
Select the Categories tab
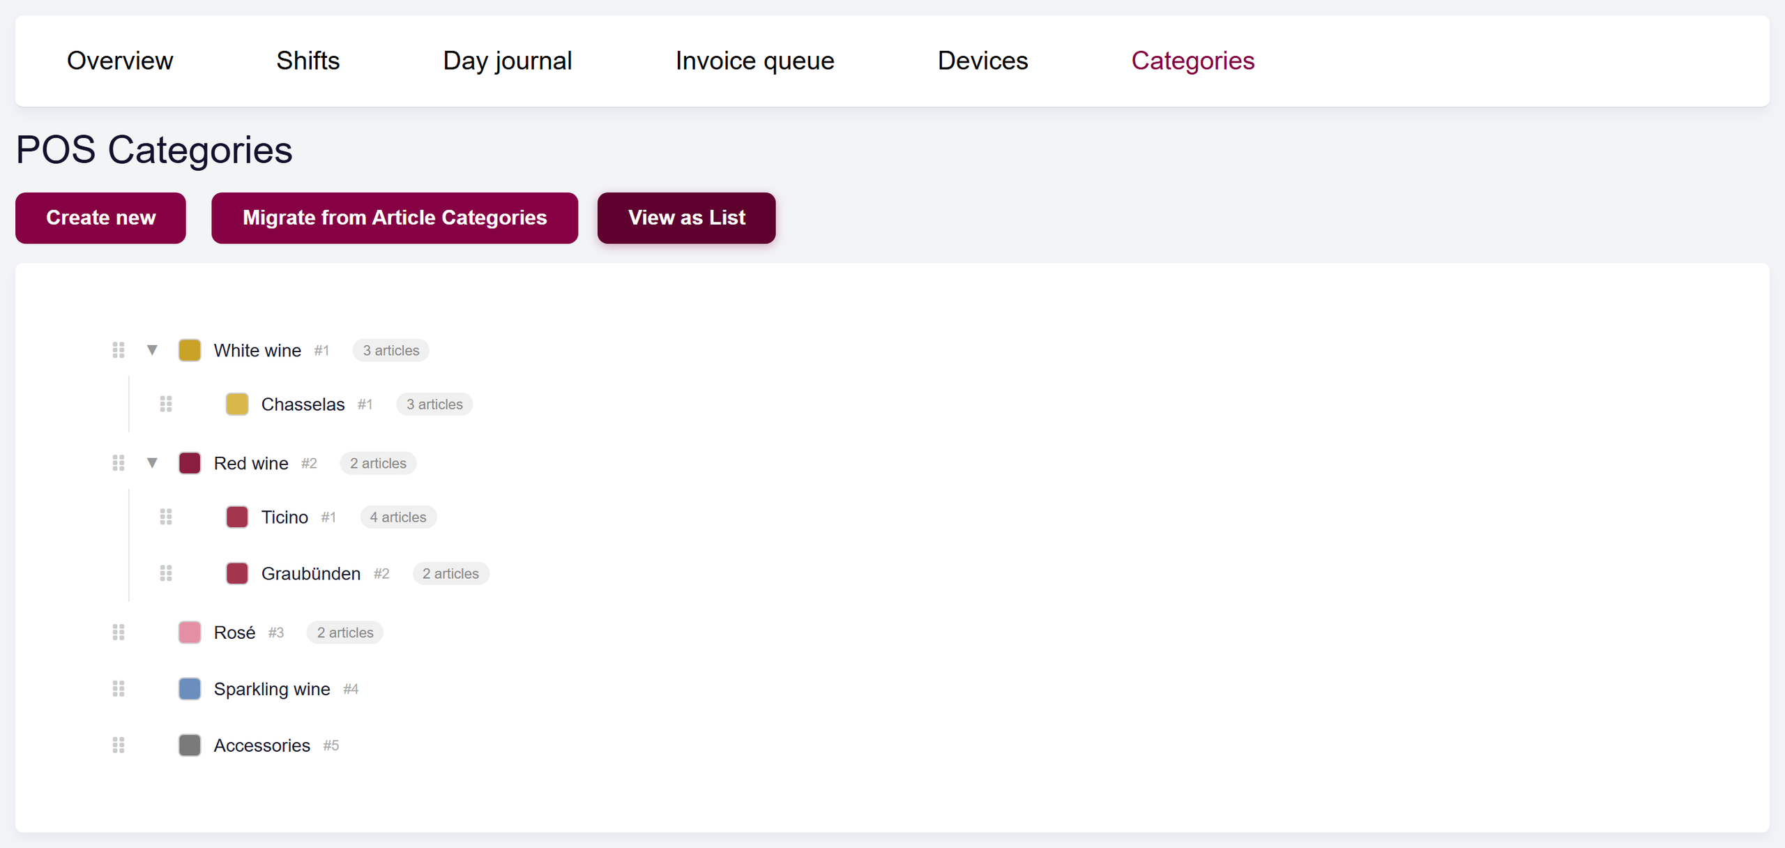[x=1193, y=61]
